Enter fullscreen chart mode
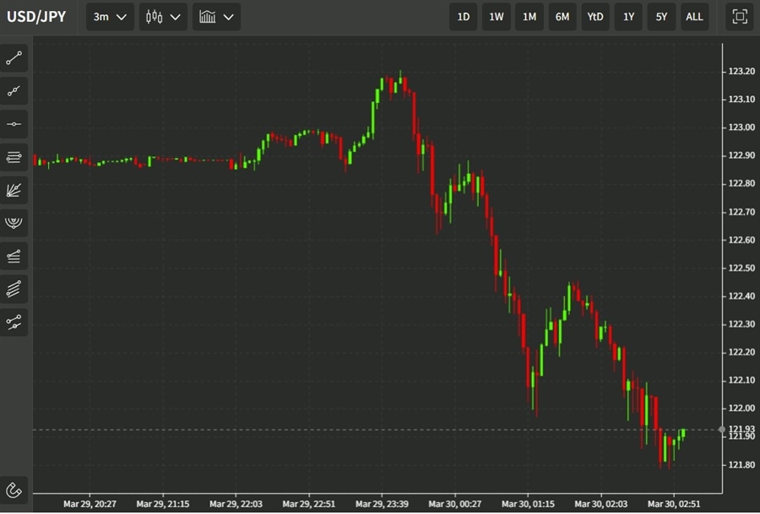Viewport: 760px width, 514px height. pyautogui.click(x=740, y=17)
